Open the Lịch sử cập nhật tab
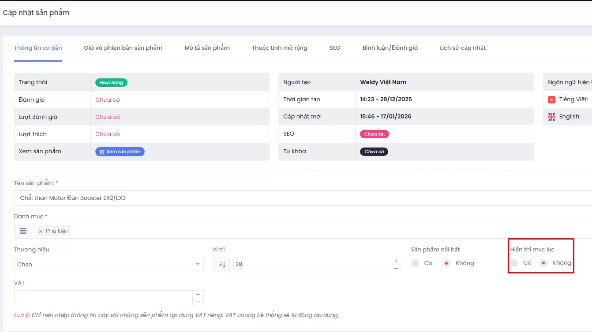The height and width of the screenshot is (332, 592). point(462,48)
